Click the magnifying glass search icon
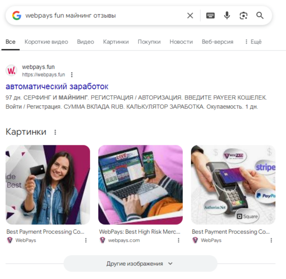 click(x=260, y=15)
